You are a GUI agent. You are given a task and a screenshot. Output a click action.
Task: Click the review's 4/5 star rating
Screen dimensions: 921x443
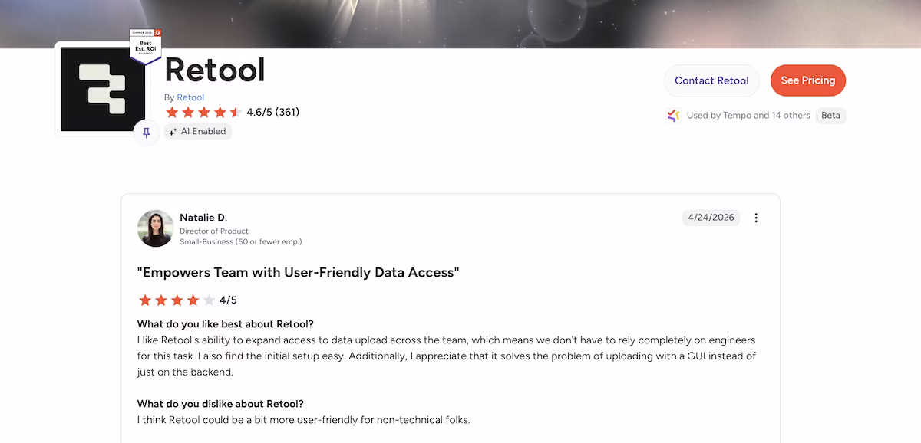(187, 300)
